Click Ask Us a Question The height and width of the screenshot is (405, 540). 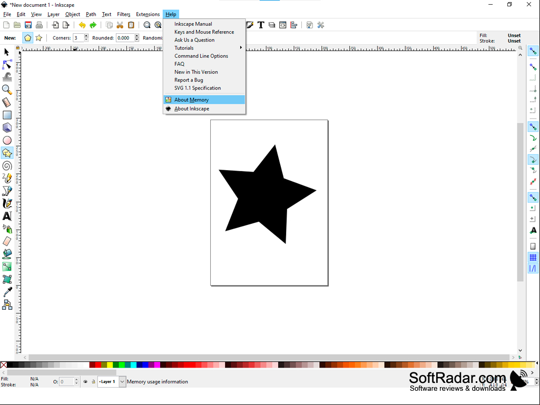204,40
